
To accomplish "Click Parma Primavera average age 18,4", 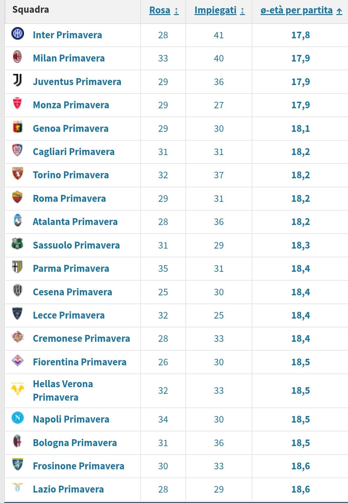I will [300, 269].
